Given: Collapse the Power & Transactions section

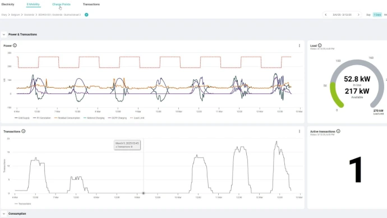Looking at the screenshot, I should pyautogui.click(x=4, y=35).
